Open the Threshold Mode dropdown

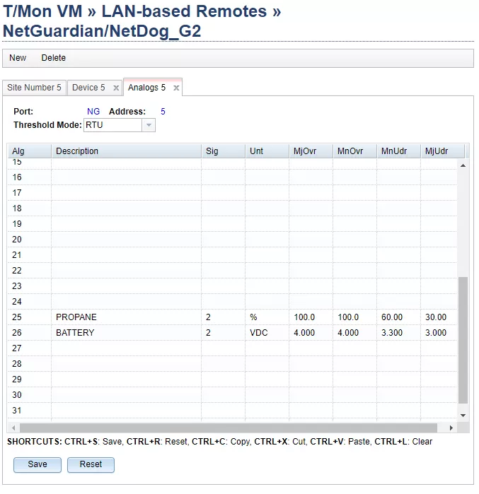(148, 125)
